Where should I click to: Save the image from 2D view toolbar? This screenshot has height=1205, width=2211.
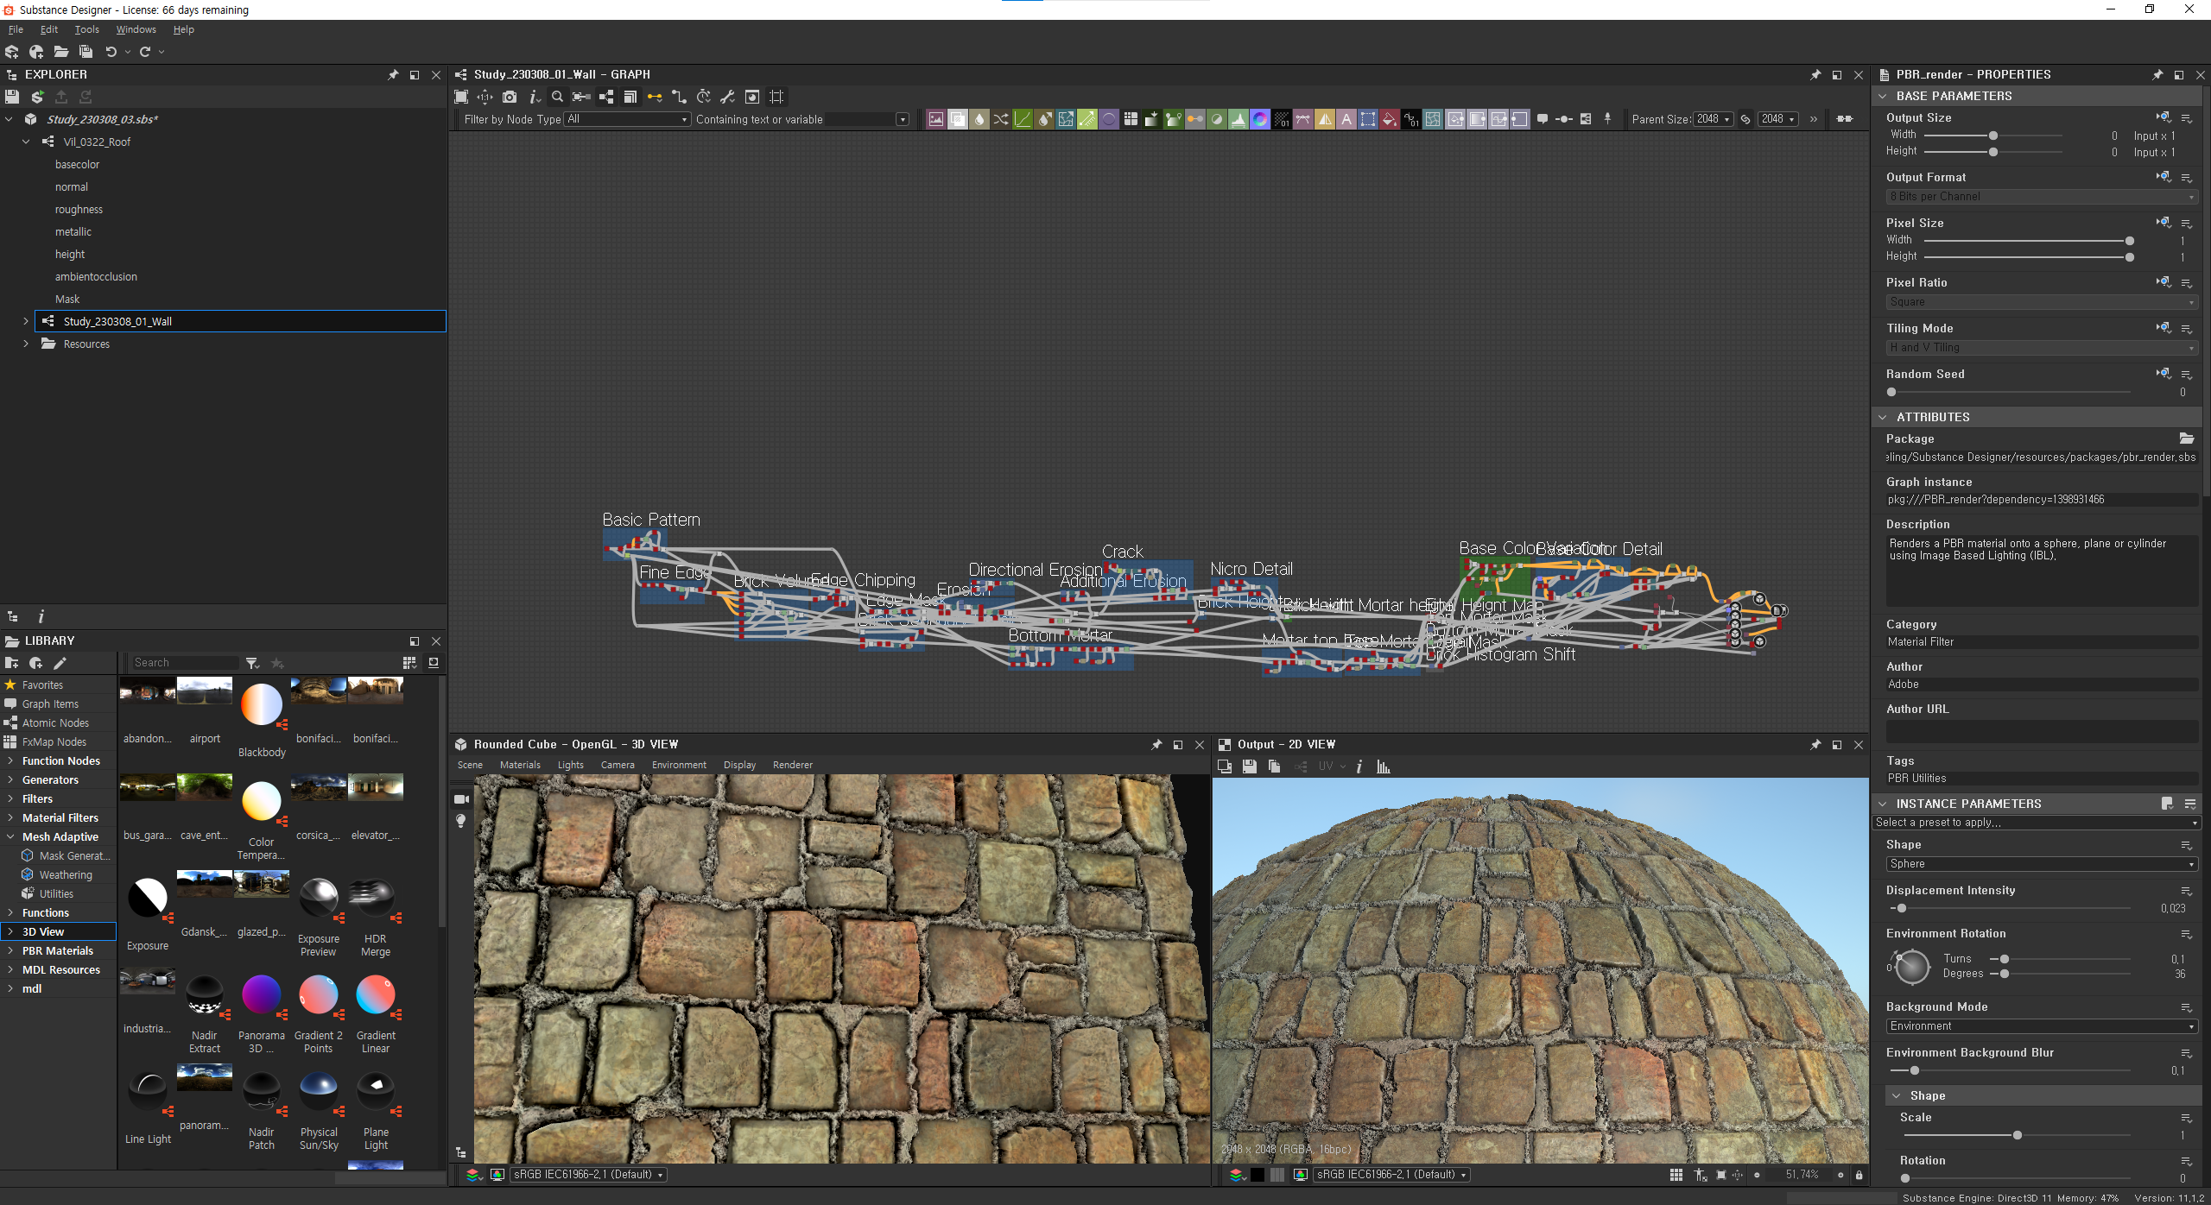(x=1249, y=767)
